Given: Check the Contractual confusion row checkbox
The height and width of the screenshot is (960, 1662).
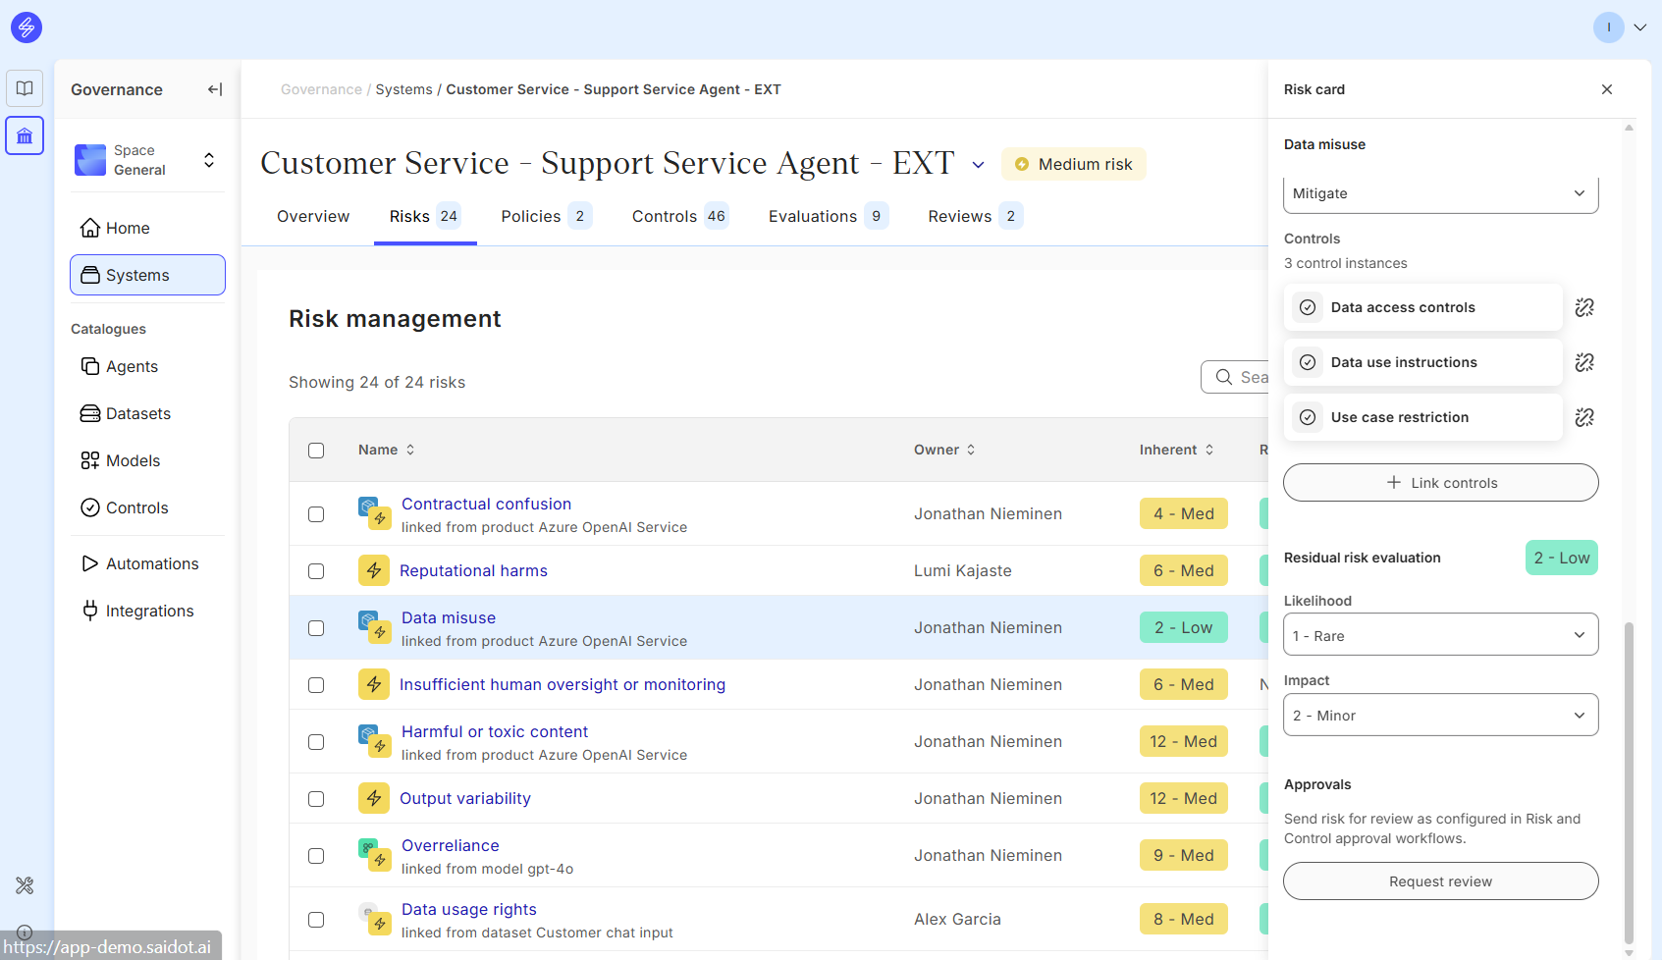Looking at the screenshot, I should coord(316,514).
